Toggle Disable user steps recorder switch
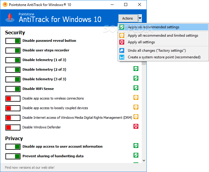The width and height of the screenshot is (209, 172). click(13, 51)
